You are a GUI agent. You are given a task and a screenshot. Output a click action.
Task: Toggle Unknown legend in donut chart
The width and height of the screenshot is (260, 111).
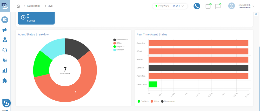(x=119, y=50)
